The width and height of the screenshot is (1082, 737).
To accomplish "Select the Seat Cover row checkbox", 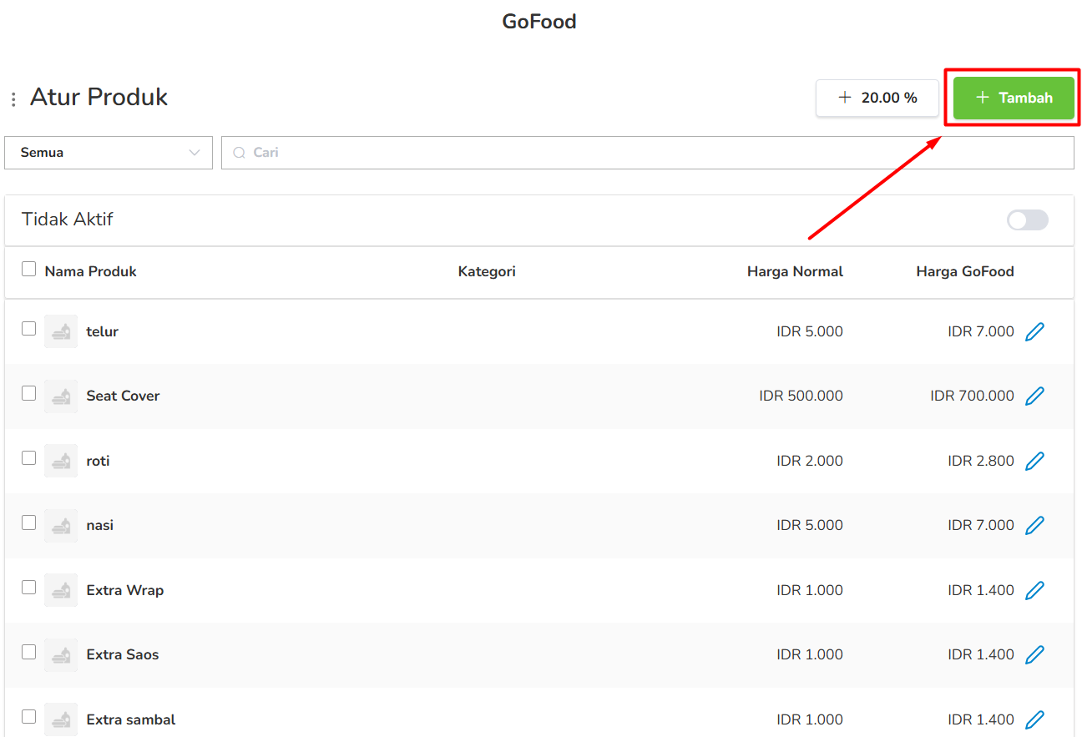I will click(x=29, y=392).
